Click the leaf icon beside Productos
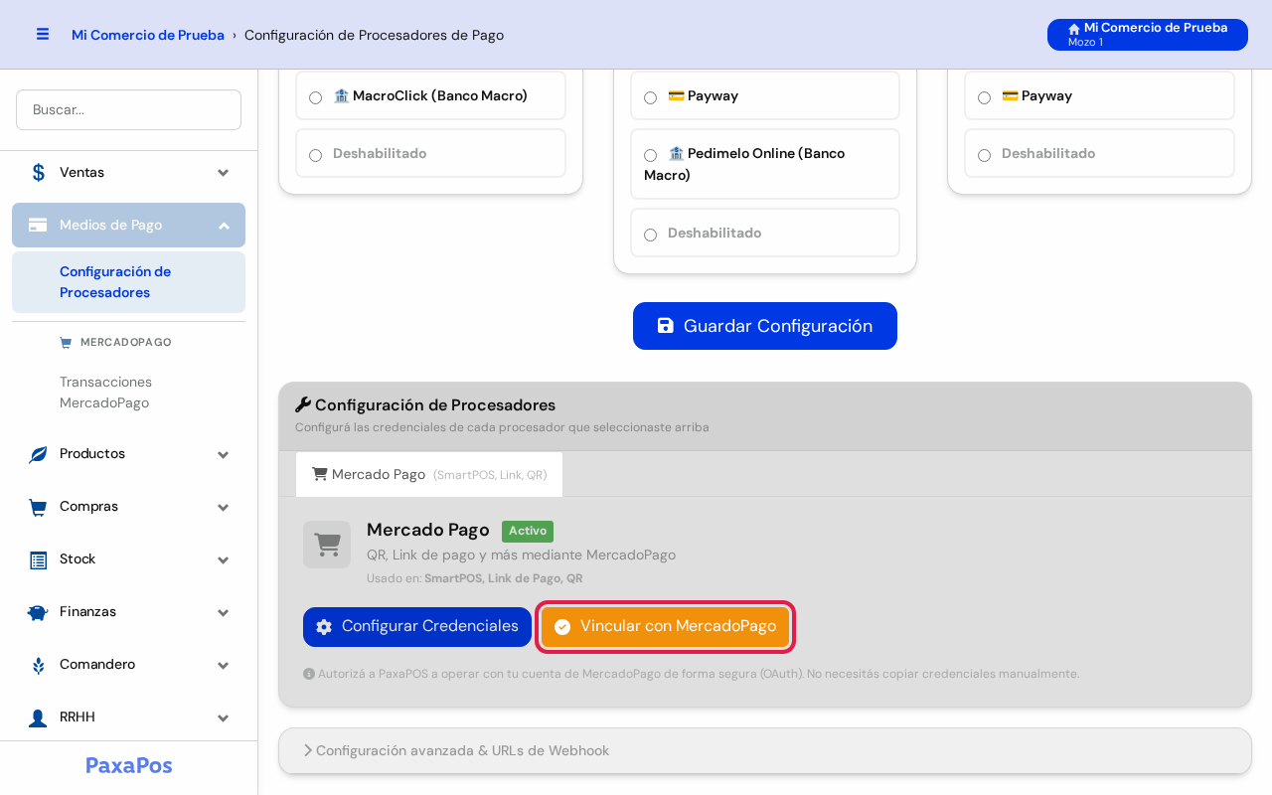This screenshot has width=1272, height=795. 38,454
